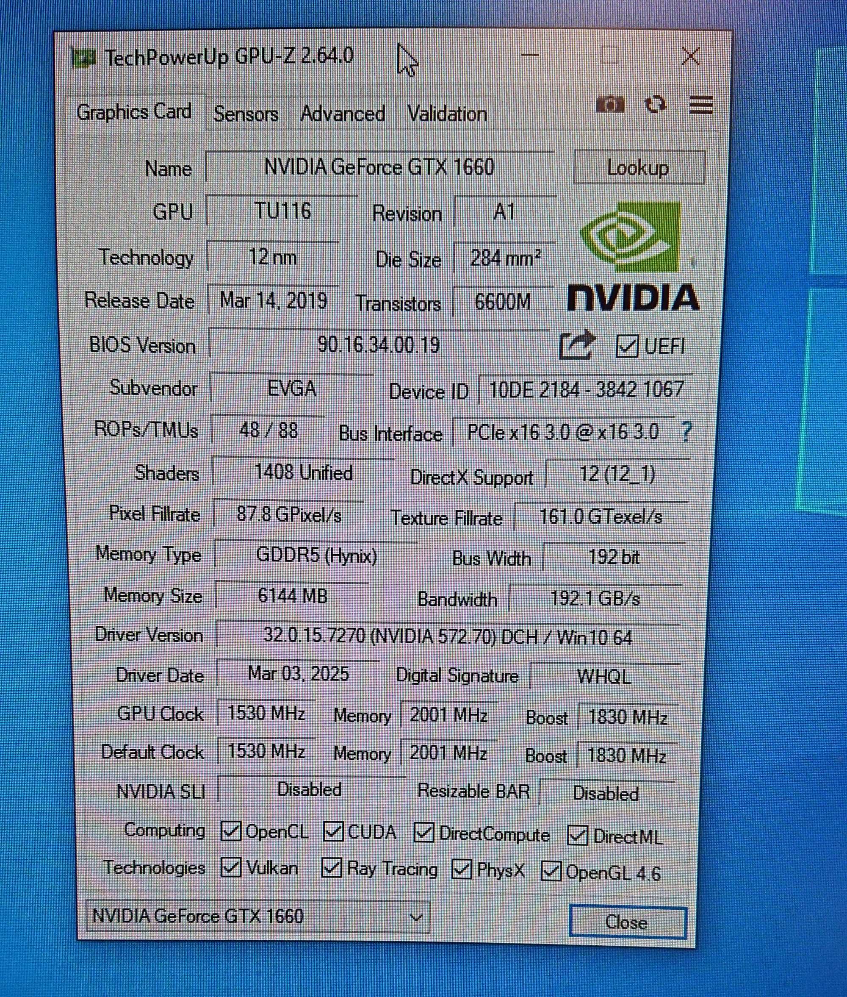
Task: Click the NVIDIA logo image
Action: tap(632, 257)
